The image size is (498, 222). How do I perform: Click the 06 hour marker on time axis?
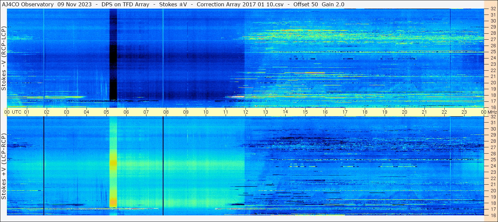pyautogui.click(x=126, y=112)
